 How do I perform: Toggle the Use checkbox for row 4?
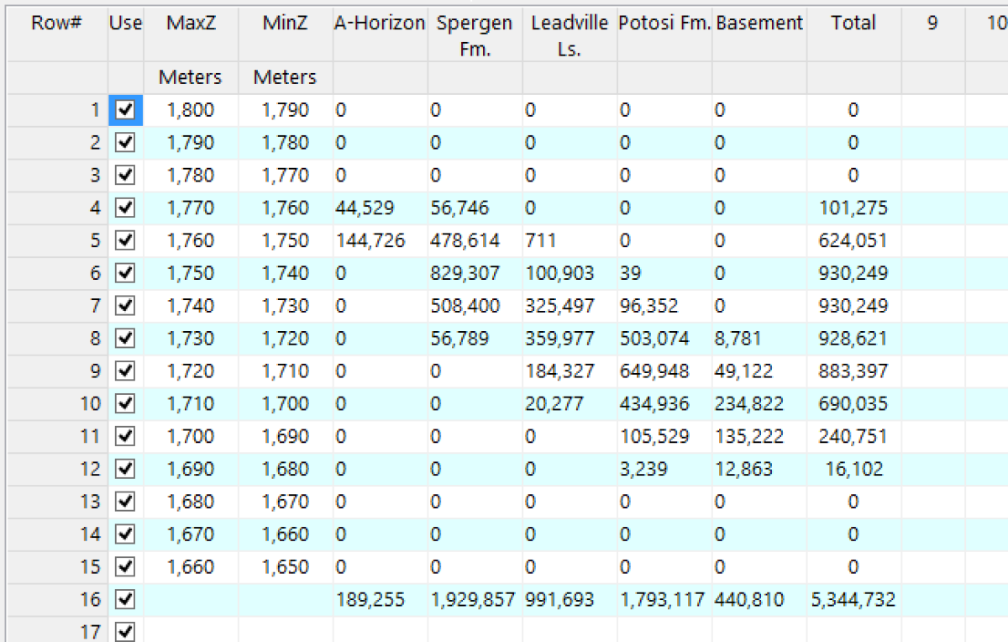click(x=125, y=208)
